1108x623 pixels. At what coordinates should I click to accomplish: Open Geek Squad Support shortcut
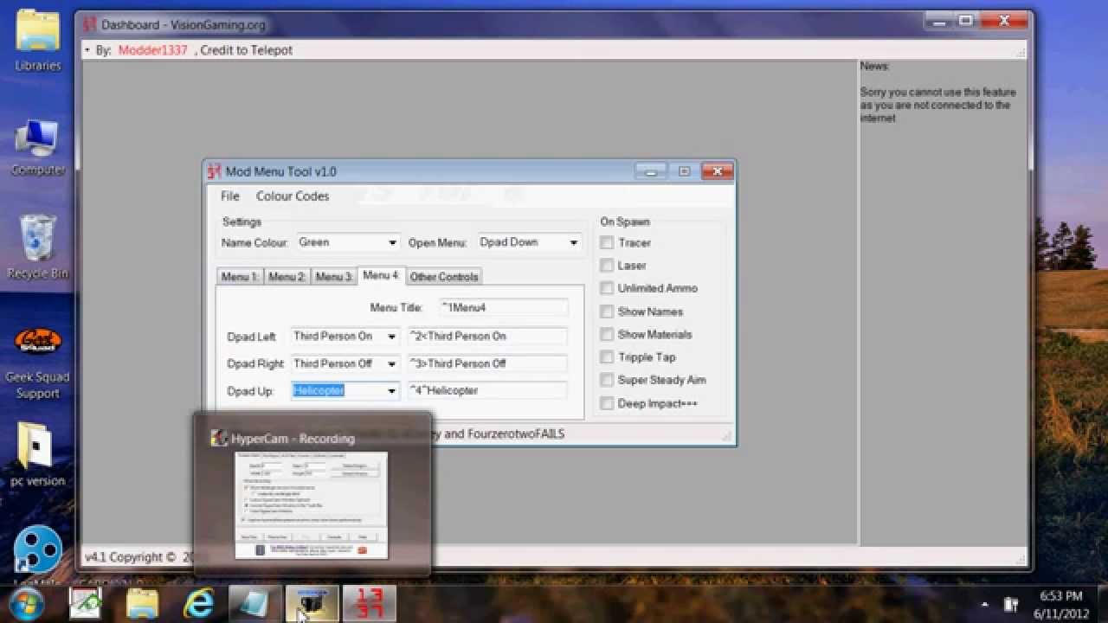point(38,363)
